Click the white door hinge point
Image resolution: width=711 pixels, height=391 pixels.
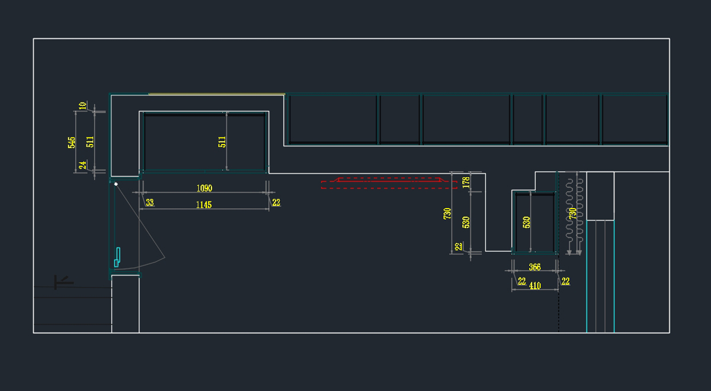point(116,185)
